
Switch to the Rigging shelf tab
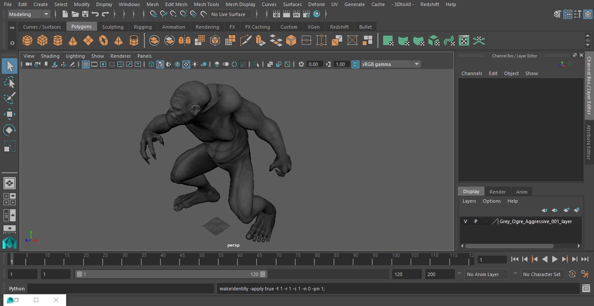[143, 27]
